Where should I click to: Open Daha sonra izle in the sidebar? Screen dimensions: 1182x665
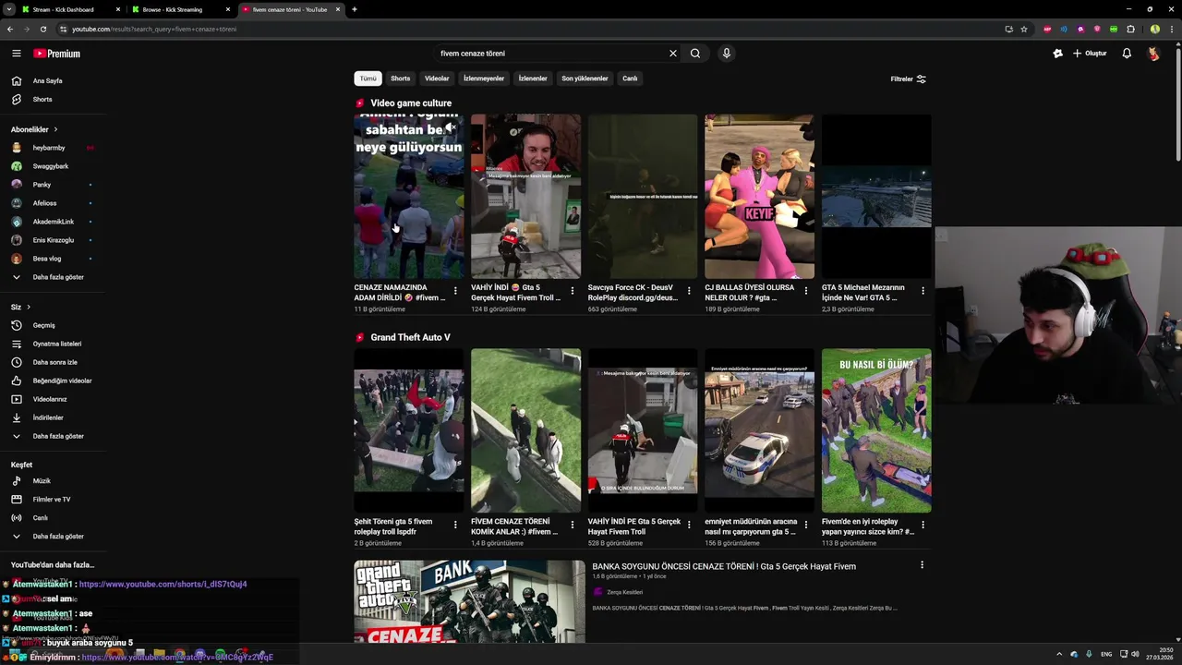tap(55, 362)
